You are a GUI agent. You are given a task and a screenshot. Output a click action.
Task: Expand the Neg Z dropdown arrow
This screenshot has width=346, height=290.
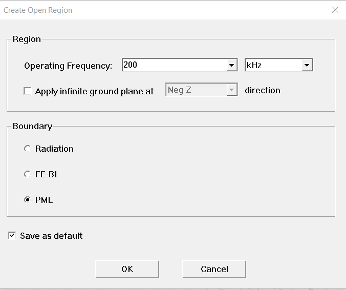click(x=231, y=90)
